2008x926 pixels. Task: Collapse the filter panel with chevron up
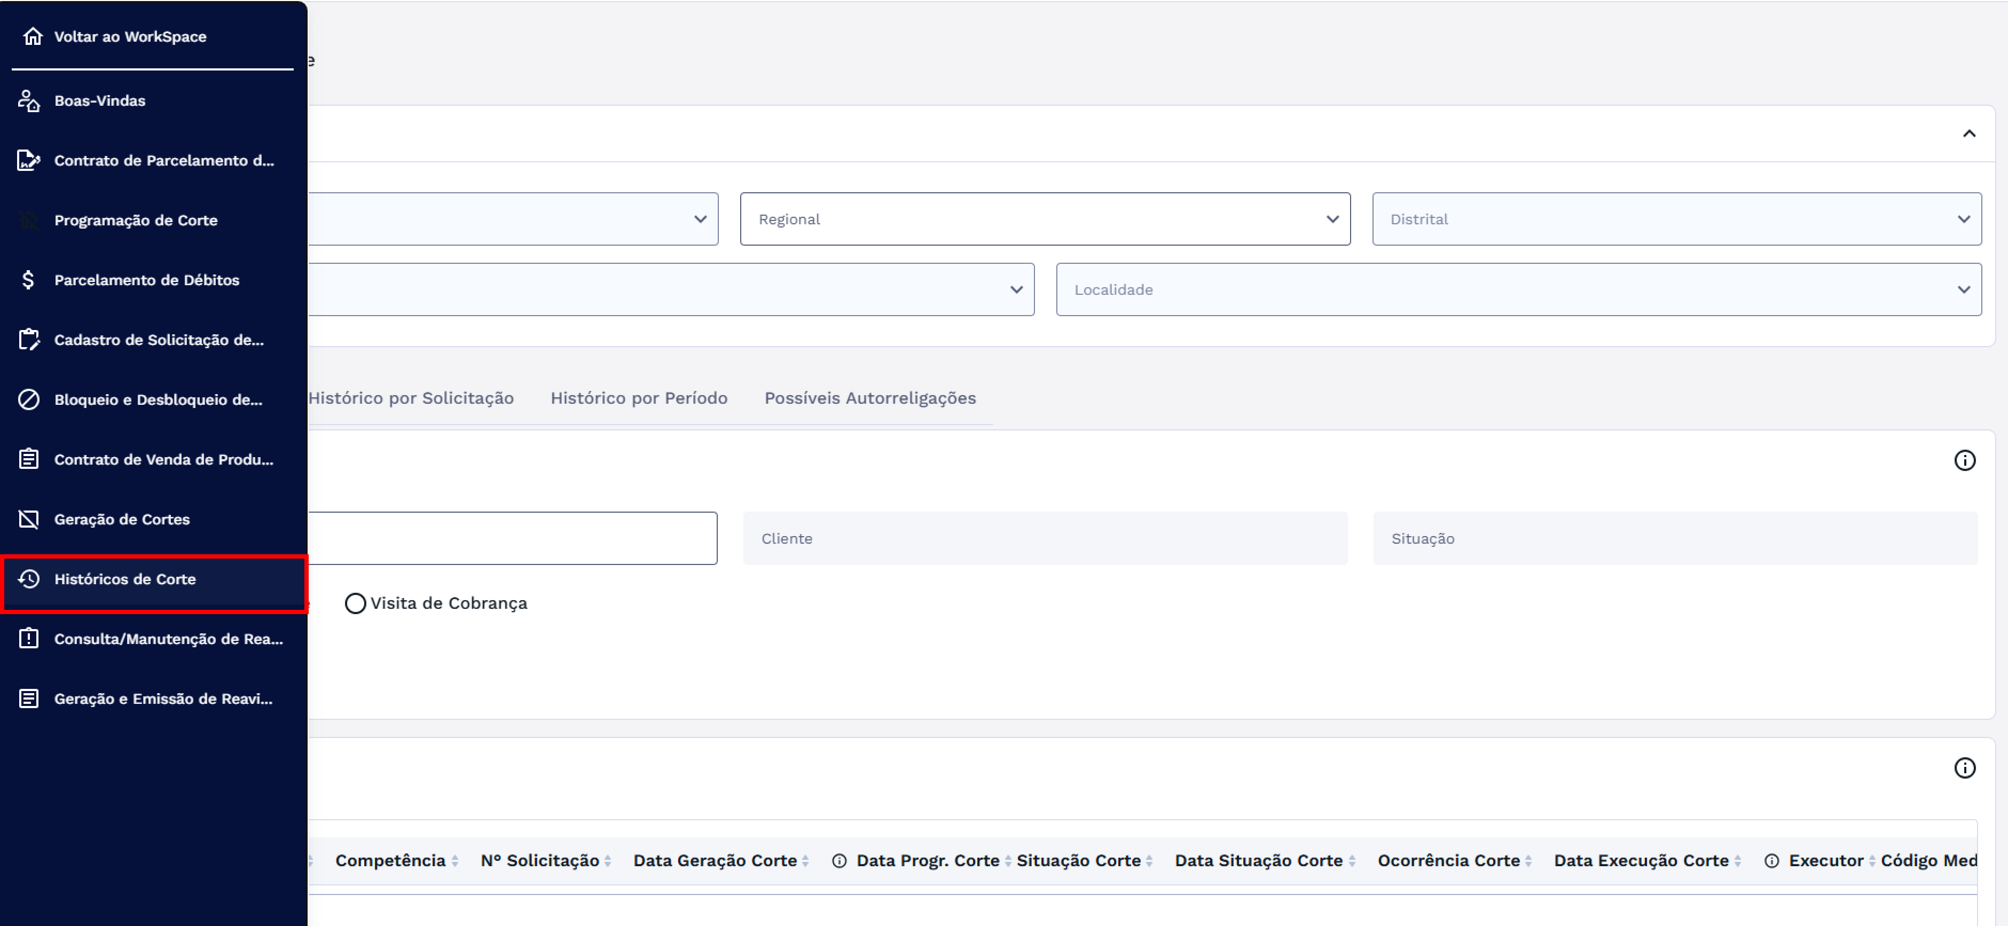1968,134
